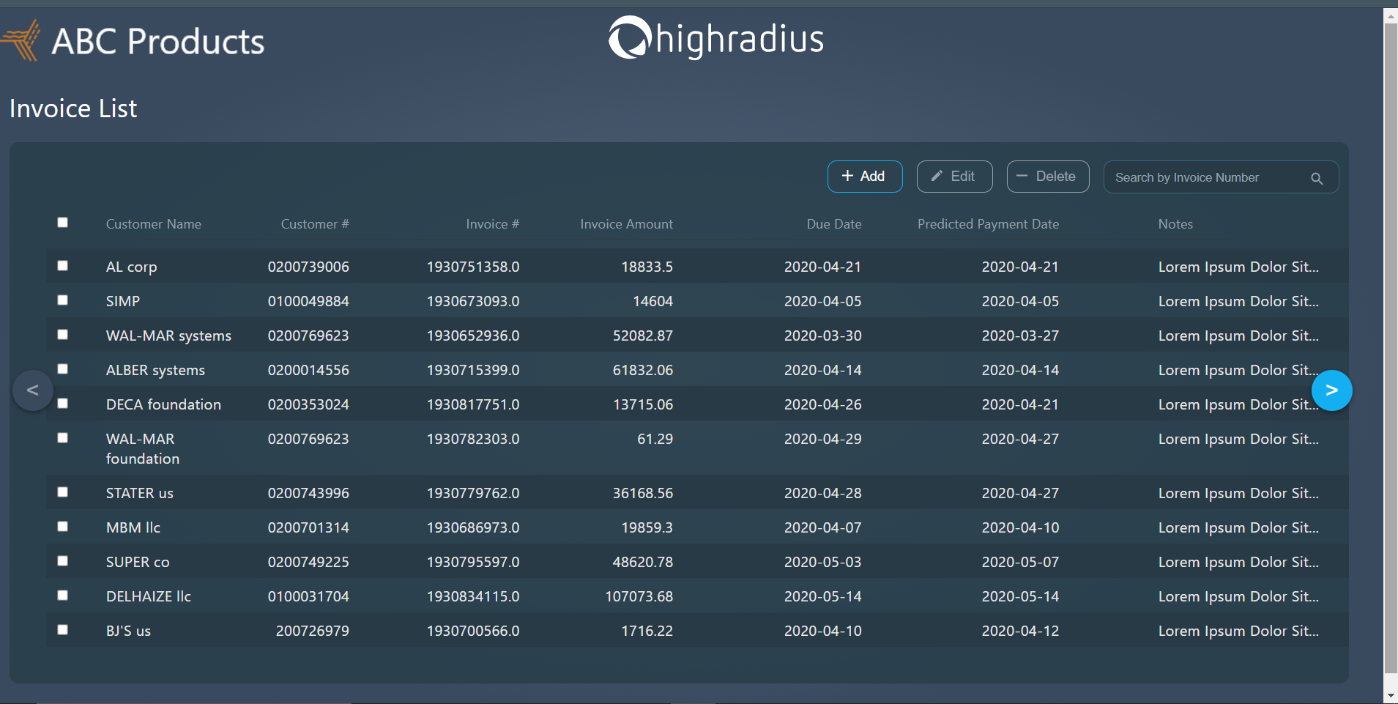Check the SUPER co row checkbox
The image size is (1398, 704).
(x=62, y=560)
